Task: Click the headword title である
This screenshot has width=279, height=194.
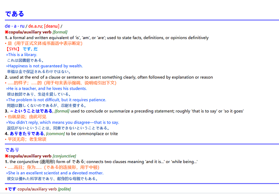Action: pyautogui.click(x=15, y=14)
